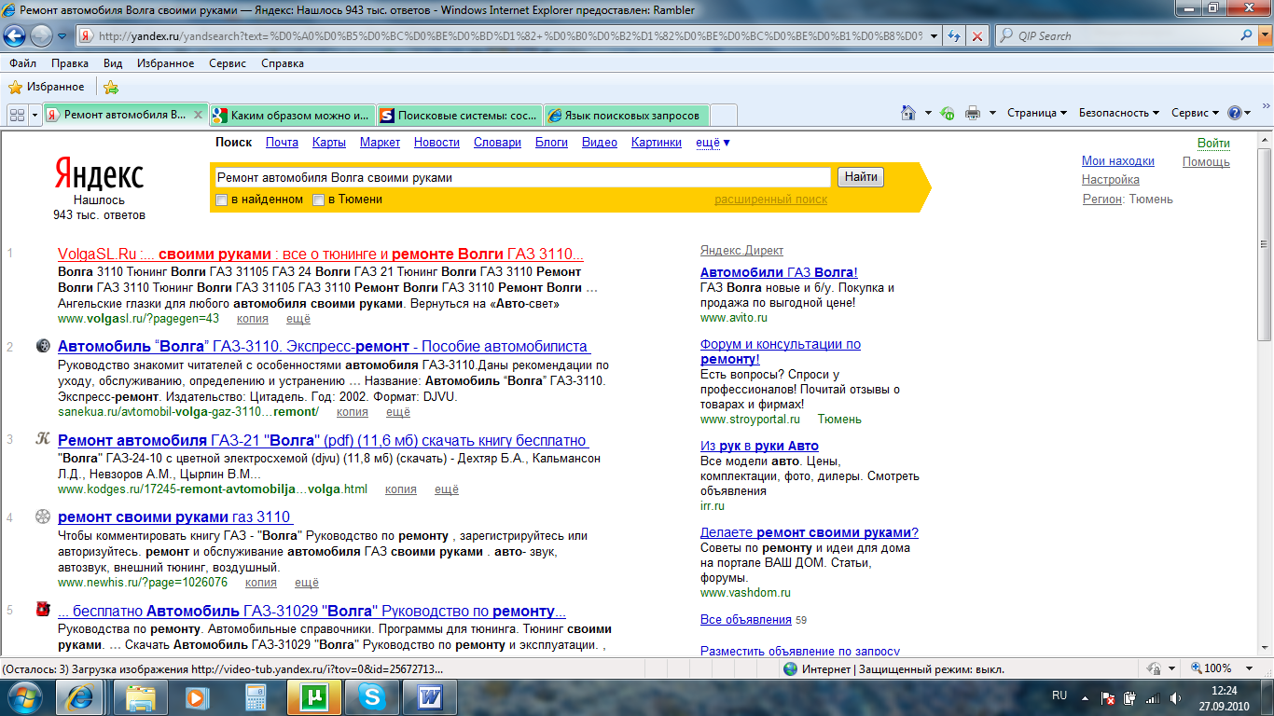Screen dimensions: 1274x716
Task: Open the VolgaSL.Ru first result link
Action: tap(321, 255)
